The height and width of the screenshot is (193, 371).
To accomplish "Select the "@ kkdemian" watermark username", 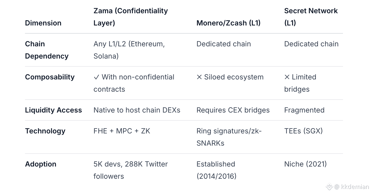I will click(x=352, y=187).
